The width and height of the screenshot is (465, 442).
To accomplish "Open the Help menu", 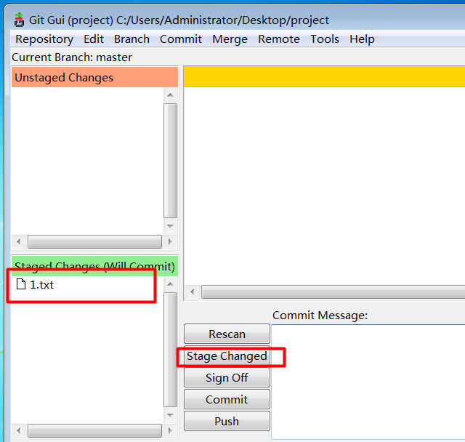I will (x=362, y=39).
